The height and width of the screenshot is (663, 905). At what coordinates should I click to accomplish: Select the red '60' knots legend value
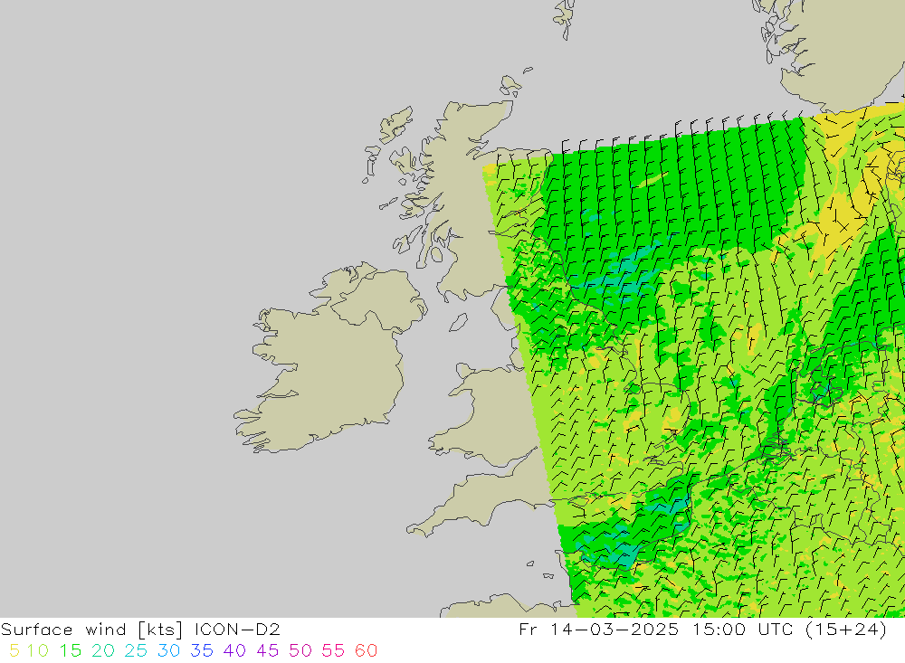[x=367, y=650]
